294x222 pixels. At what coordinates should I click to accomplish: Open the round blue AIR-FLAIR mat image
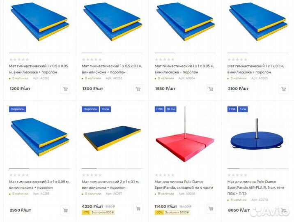(257, 138)
